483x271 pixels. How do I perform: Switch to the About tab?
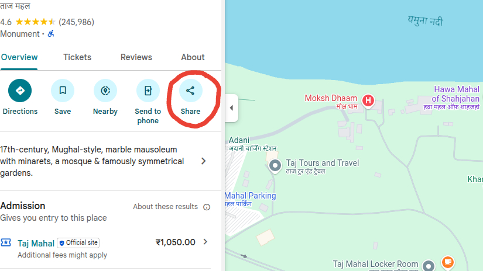(x=193, y=57)
